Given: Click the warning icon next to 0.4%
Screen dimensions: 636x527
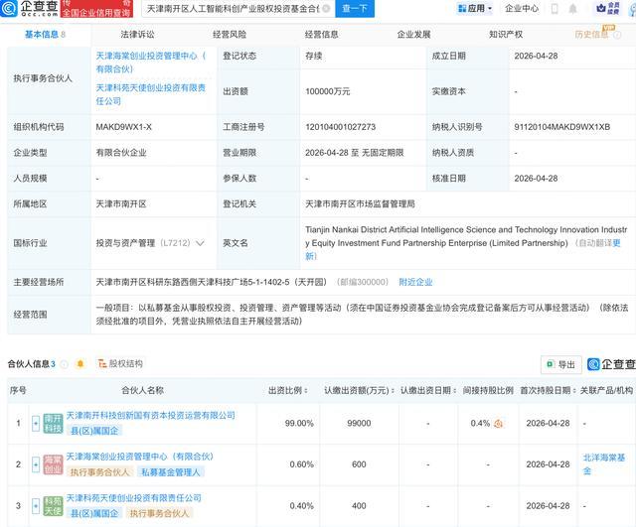Looking at the screenshot, I should click(x=499, y=424).
